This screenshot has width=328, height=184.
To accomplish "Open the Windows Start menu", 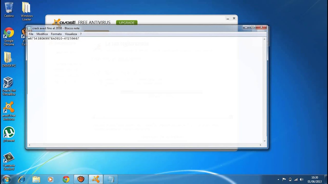I will (x=6, y=179).
